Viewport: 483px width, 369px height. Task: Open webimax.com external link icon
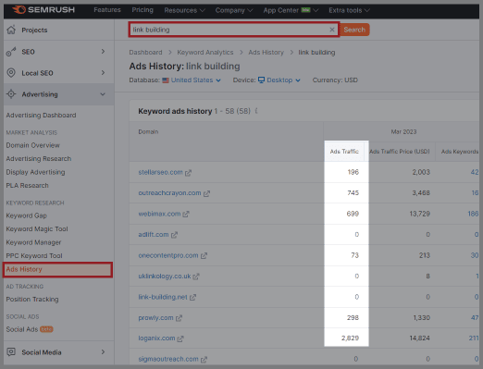pyautogui.click(x=186, y=214)
